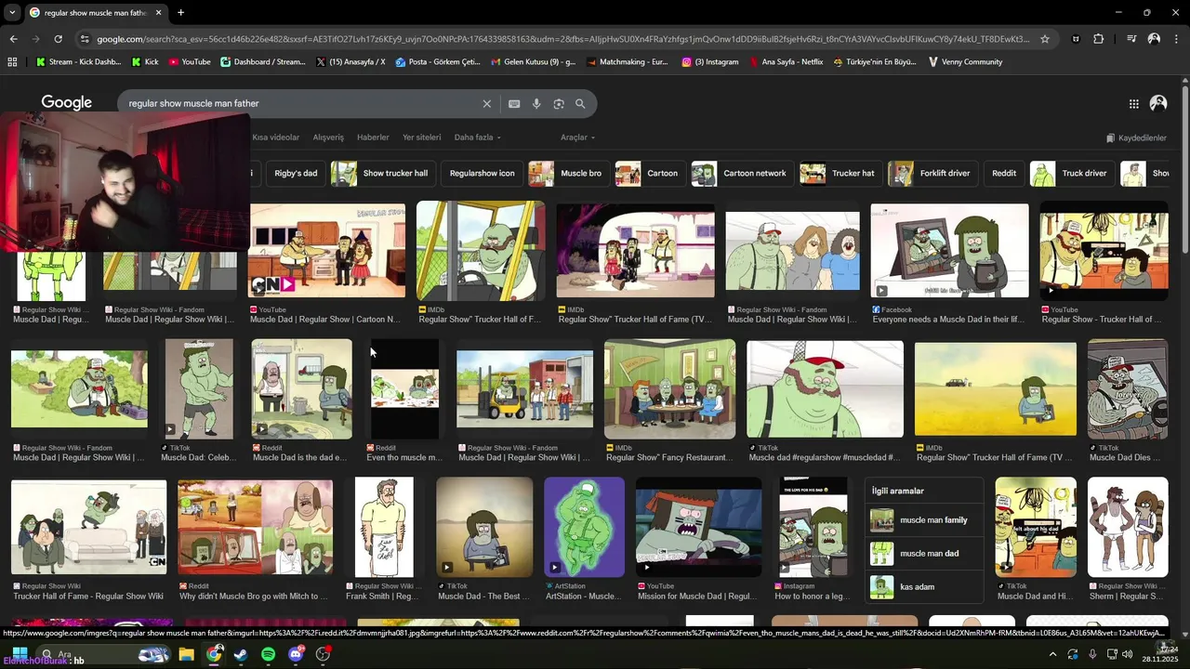Click the Chrome address bar URL
Viewport: 1190px width, 669px height.
point(562,39)
